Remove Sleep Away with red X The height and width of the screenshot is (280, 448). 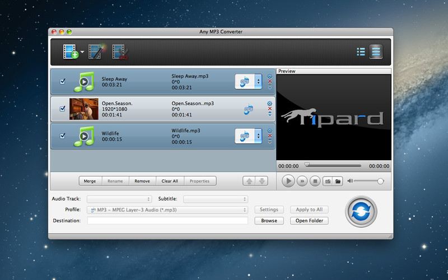click(270, 81)
